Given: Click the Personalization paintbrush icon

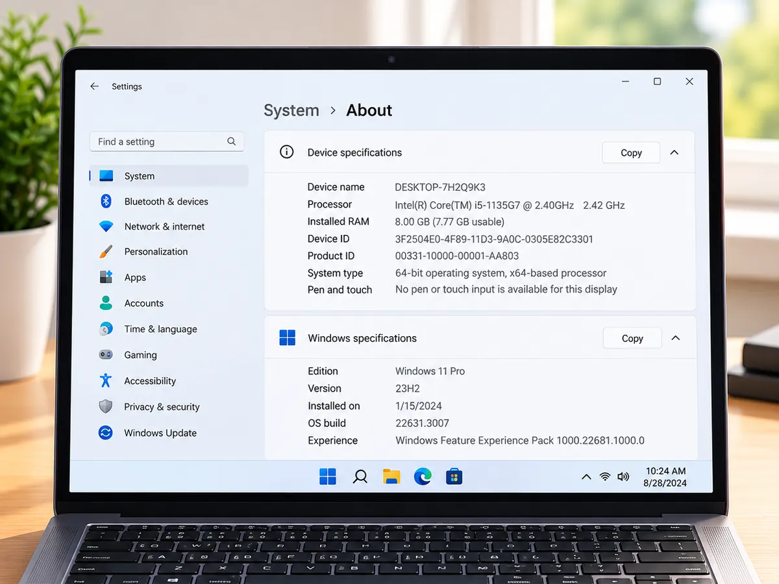Looking at the screenshot, I should tap(106, 252).
